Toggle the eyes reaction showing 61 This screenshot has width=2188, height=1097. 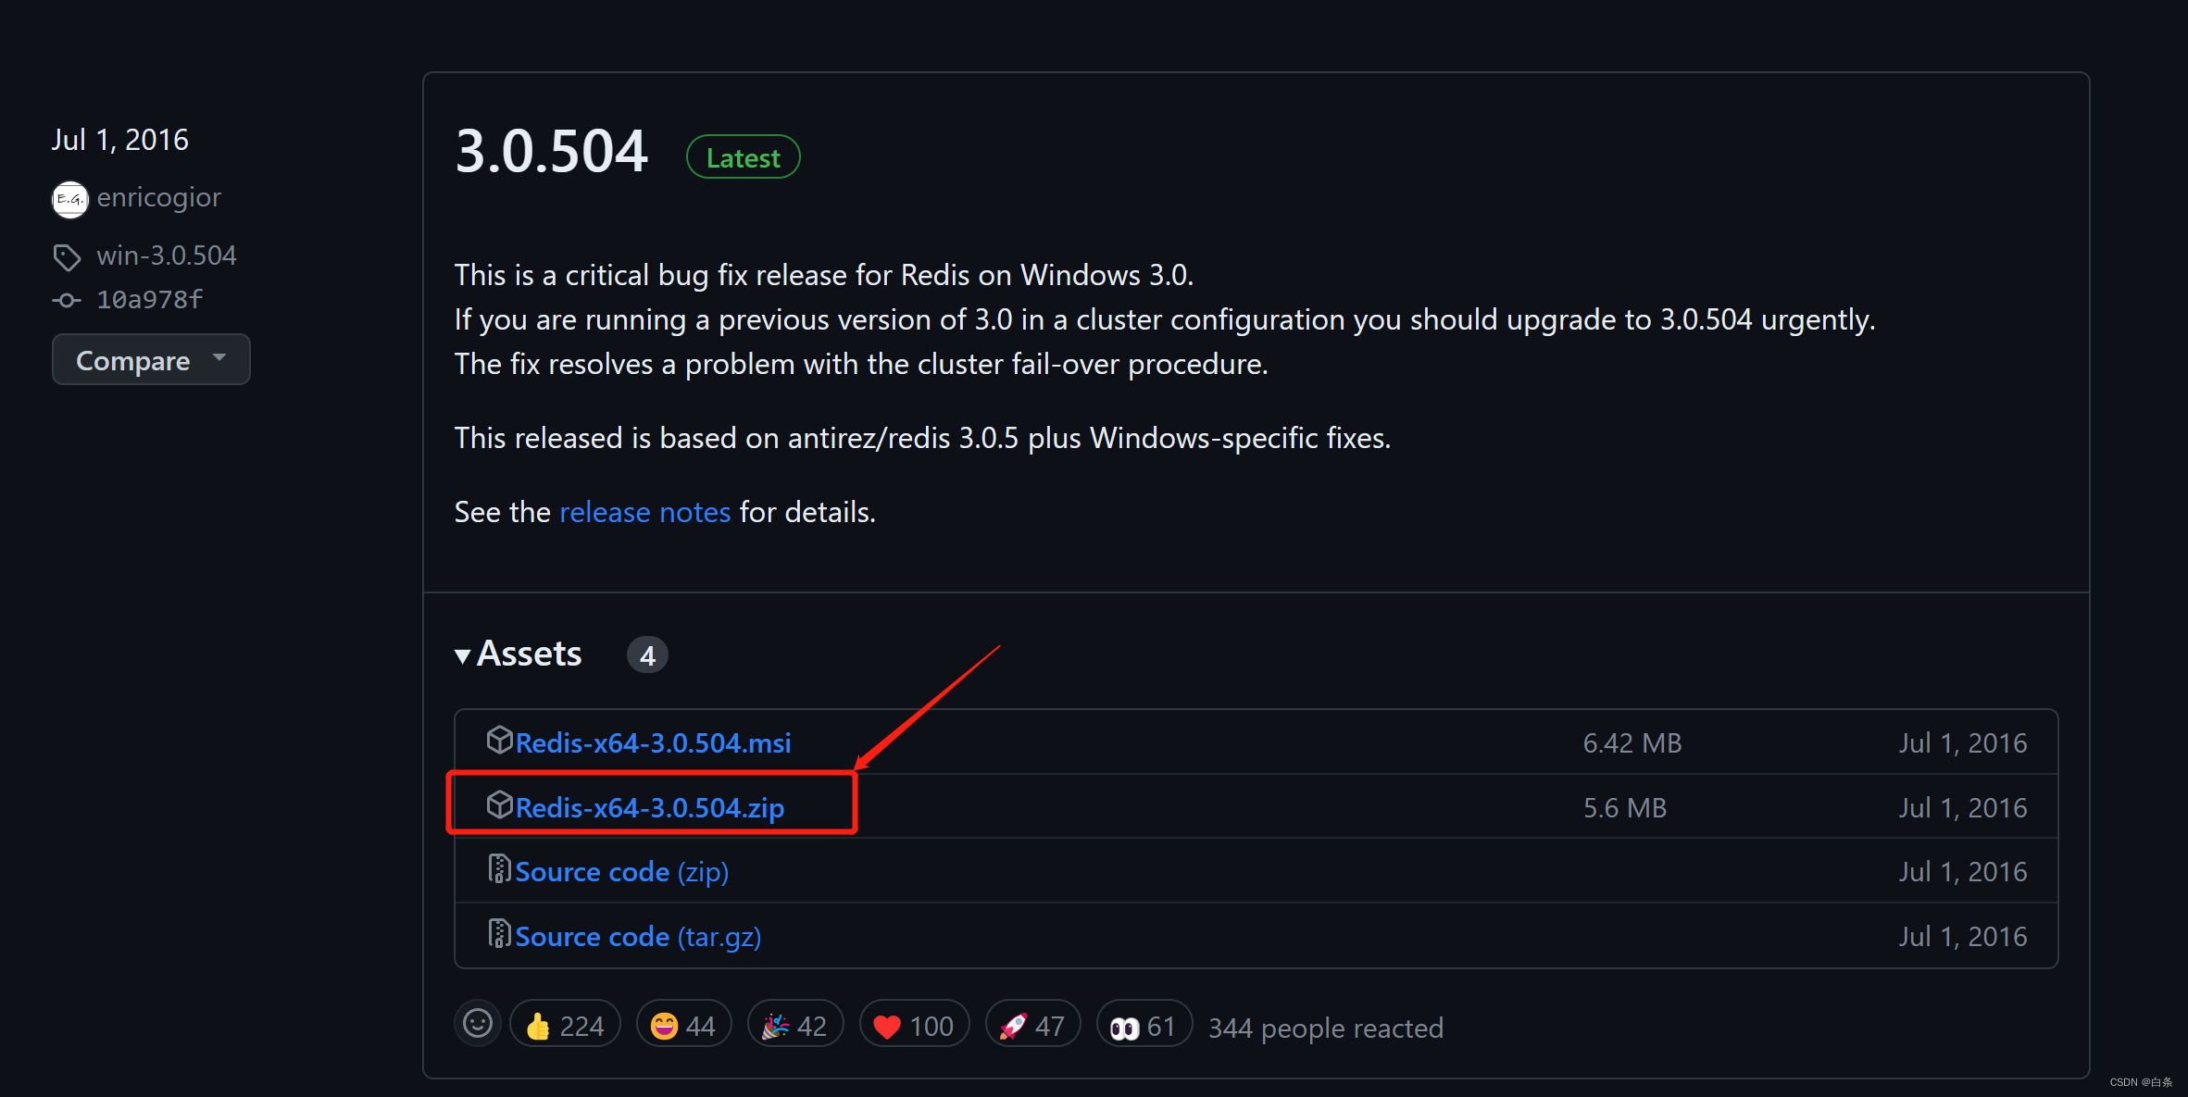pyautogui.click(x=1144, y=1026)
